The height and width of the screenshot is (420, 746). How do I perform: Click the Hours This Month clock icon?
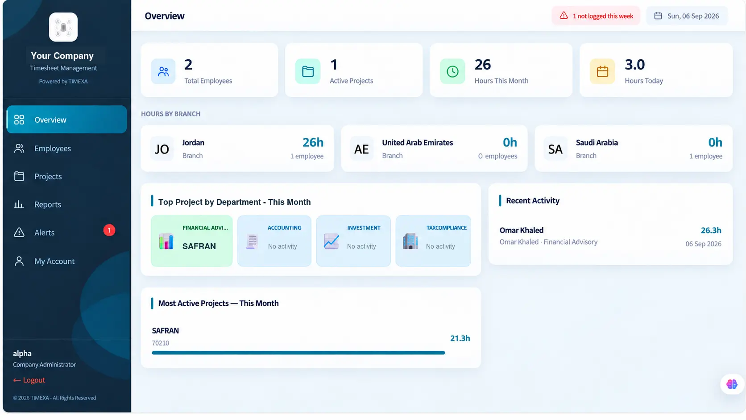(452, 71)
